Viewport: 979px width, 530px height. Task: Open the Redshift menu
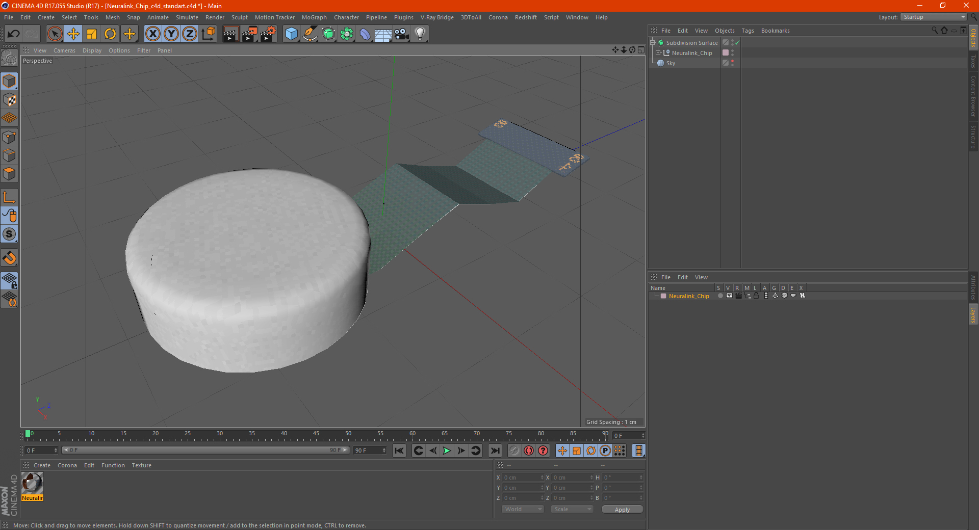pos(526,17)
